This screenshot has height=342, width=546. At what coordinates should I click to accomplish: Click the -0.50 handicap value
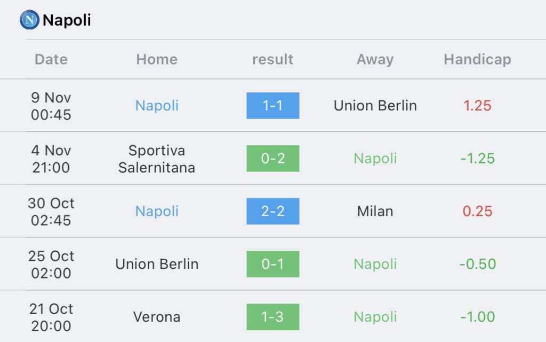[x=477, y=264]
